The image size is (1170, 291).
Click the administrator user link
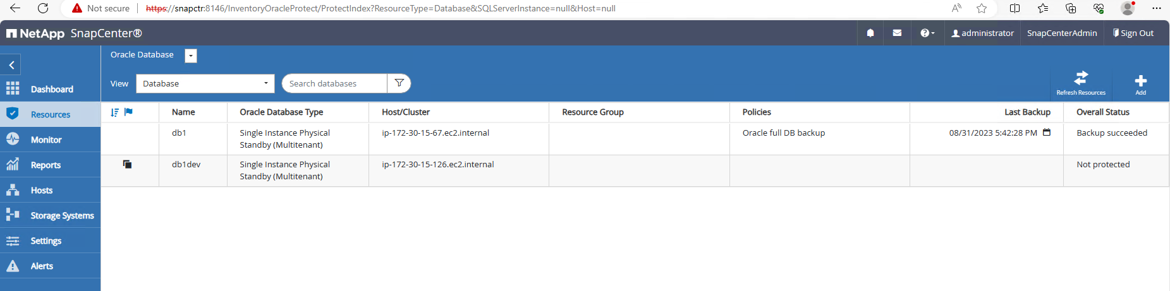pyautogui.click(x=983, y=33)
